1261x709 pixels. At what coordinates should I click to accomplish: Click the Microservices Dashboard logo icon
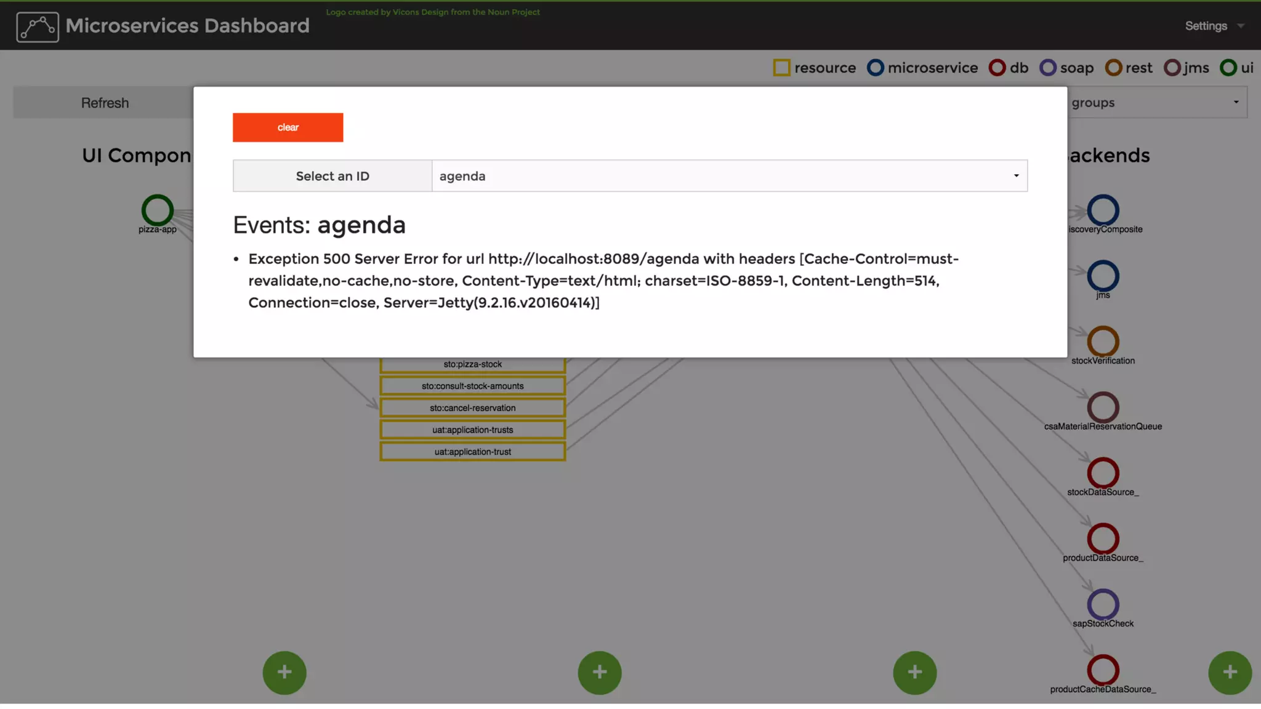[x=38, y=27]
